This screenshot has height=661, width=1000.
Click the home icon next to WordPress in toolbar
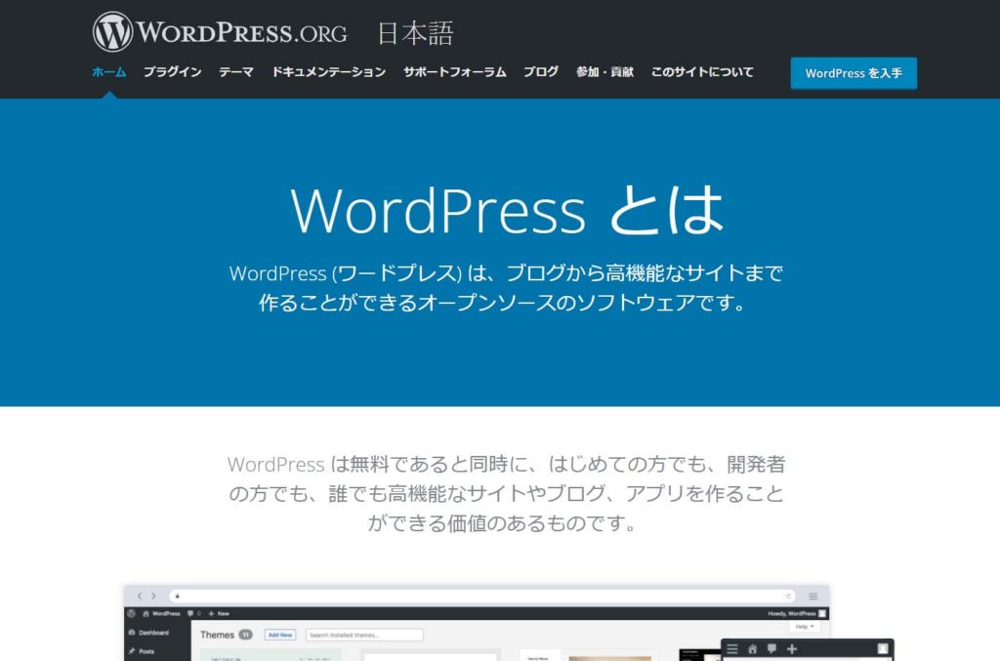146,612
